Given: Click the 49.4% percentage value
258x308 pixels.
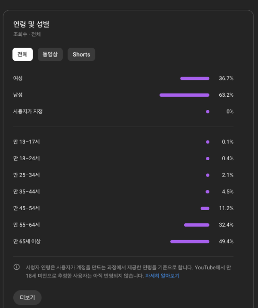Looking at the screenshot, I should click(226, 241).
